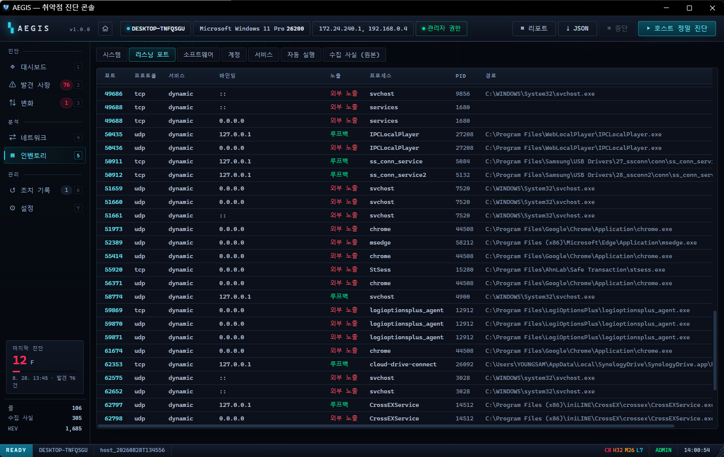Viewport: 724px width, 457px height.
Task: Click the 관리자 권한 badge
Action: pos(441,29)
